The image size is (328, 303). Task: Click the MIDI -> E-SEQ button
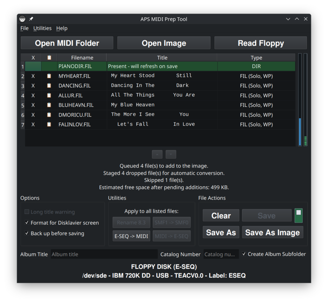172,236
